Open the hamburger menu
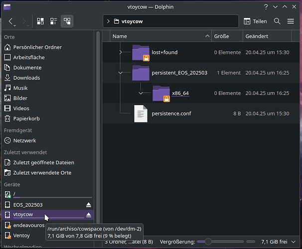302x249 pixels. point(291,21)
